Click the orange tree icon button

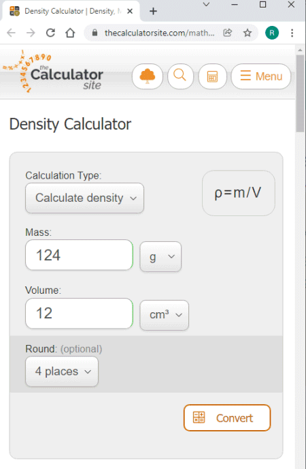148,76
